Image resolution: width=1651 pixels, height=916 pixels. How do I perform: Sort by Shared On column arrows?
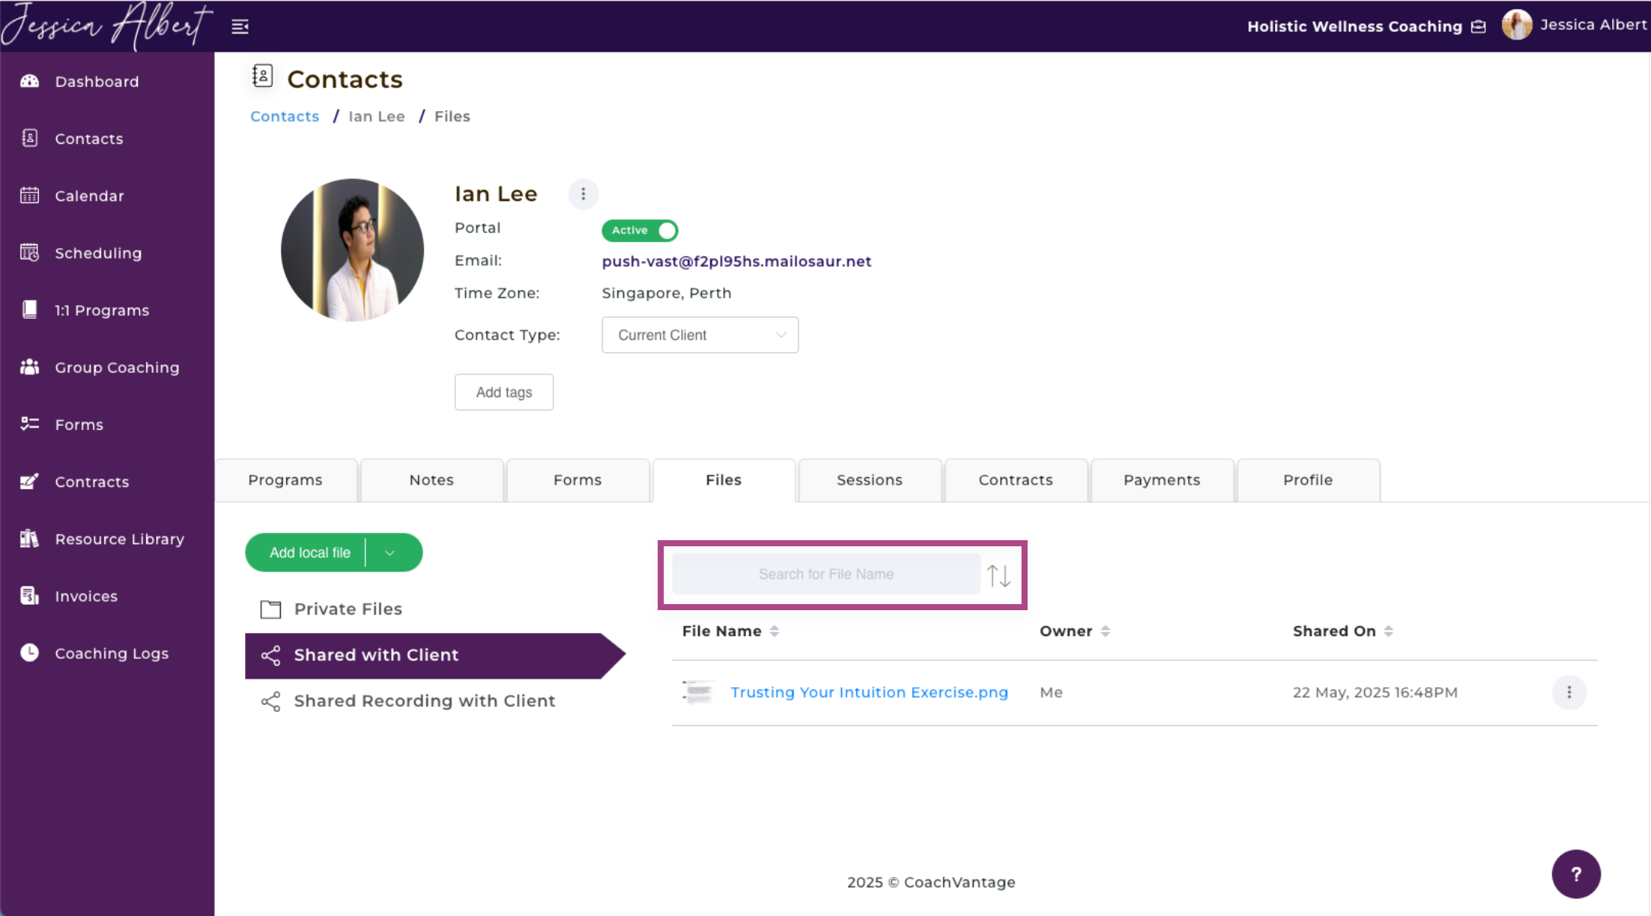click(x=1388, y=631)
